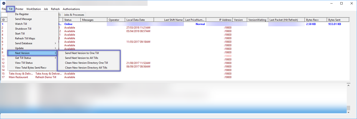Open the Till menu
The height and width of the screenshot is (119, 357).
11,9
